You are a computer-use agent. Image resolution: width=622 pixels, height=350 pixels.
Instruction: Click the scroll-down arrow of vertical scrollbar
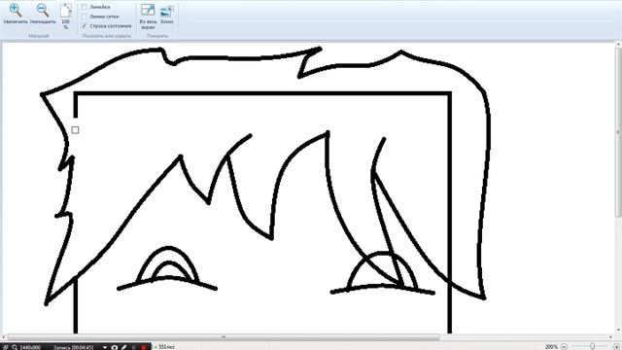click(618, 331)
